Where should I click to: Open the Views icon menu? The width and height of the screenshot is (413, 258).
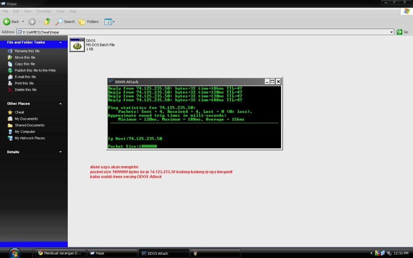click(108, 22)
